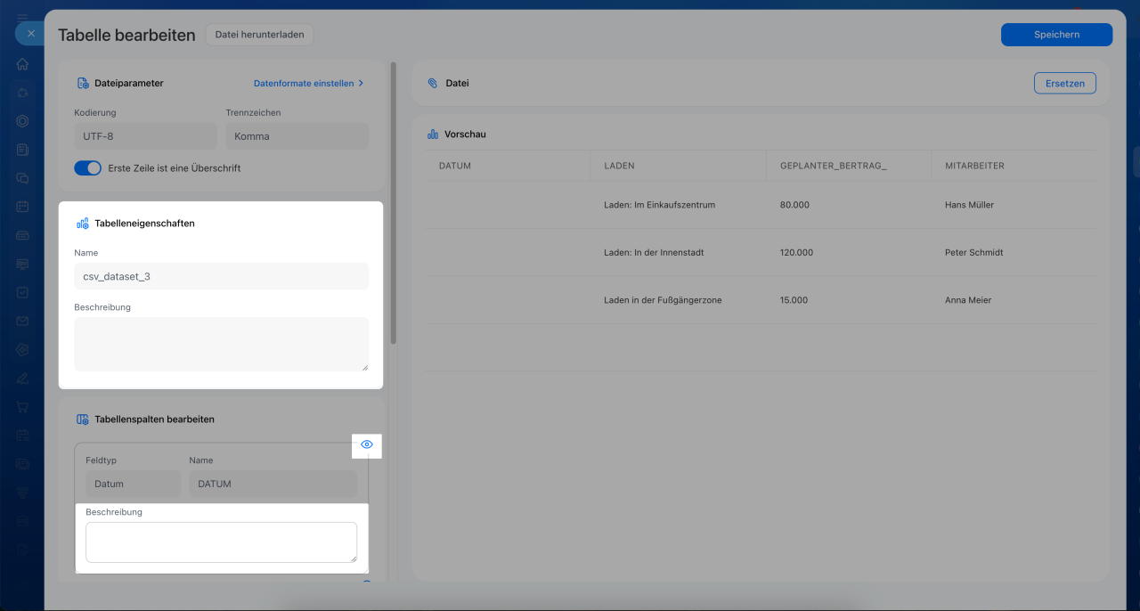Select cell 'Laden in der Fußgängerzone'
1140x611 pixels.
click(663, 300)
